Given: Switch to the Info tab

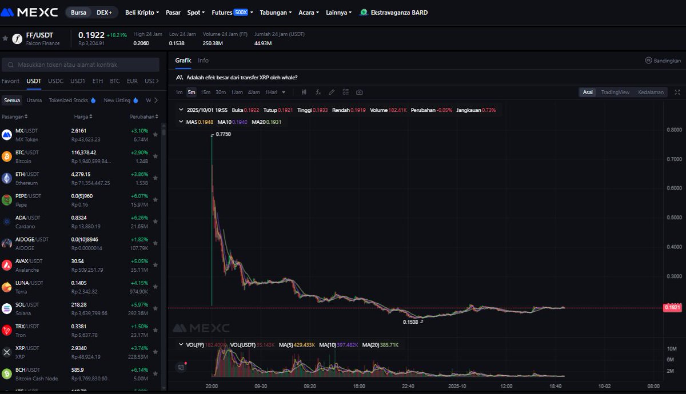Looking at the screenshot, I should [203, 60].
